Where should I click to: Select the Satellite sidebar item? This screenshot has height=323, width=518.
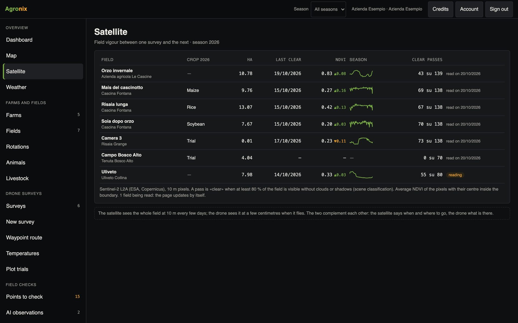43,71
